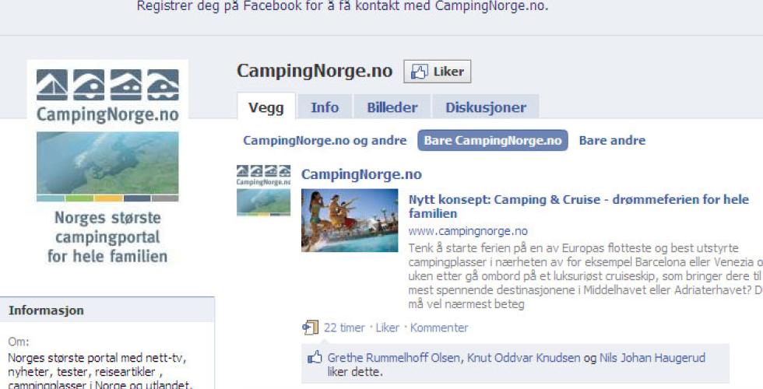The height and width of the screenshot is (389, 763).
Task: Click the thumbs-up Liker button
Action: point(437,72)
